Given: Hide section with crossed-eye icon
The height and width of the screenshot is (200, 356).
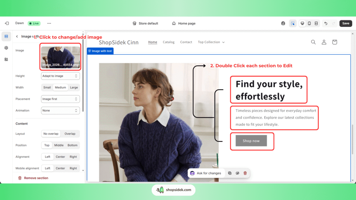Looking at the screenshot, I should pyautogui.click(x=237, y=173).
